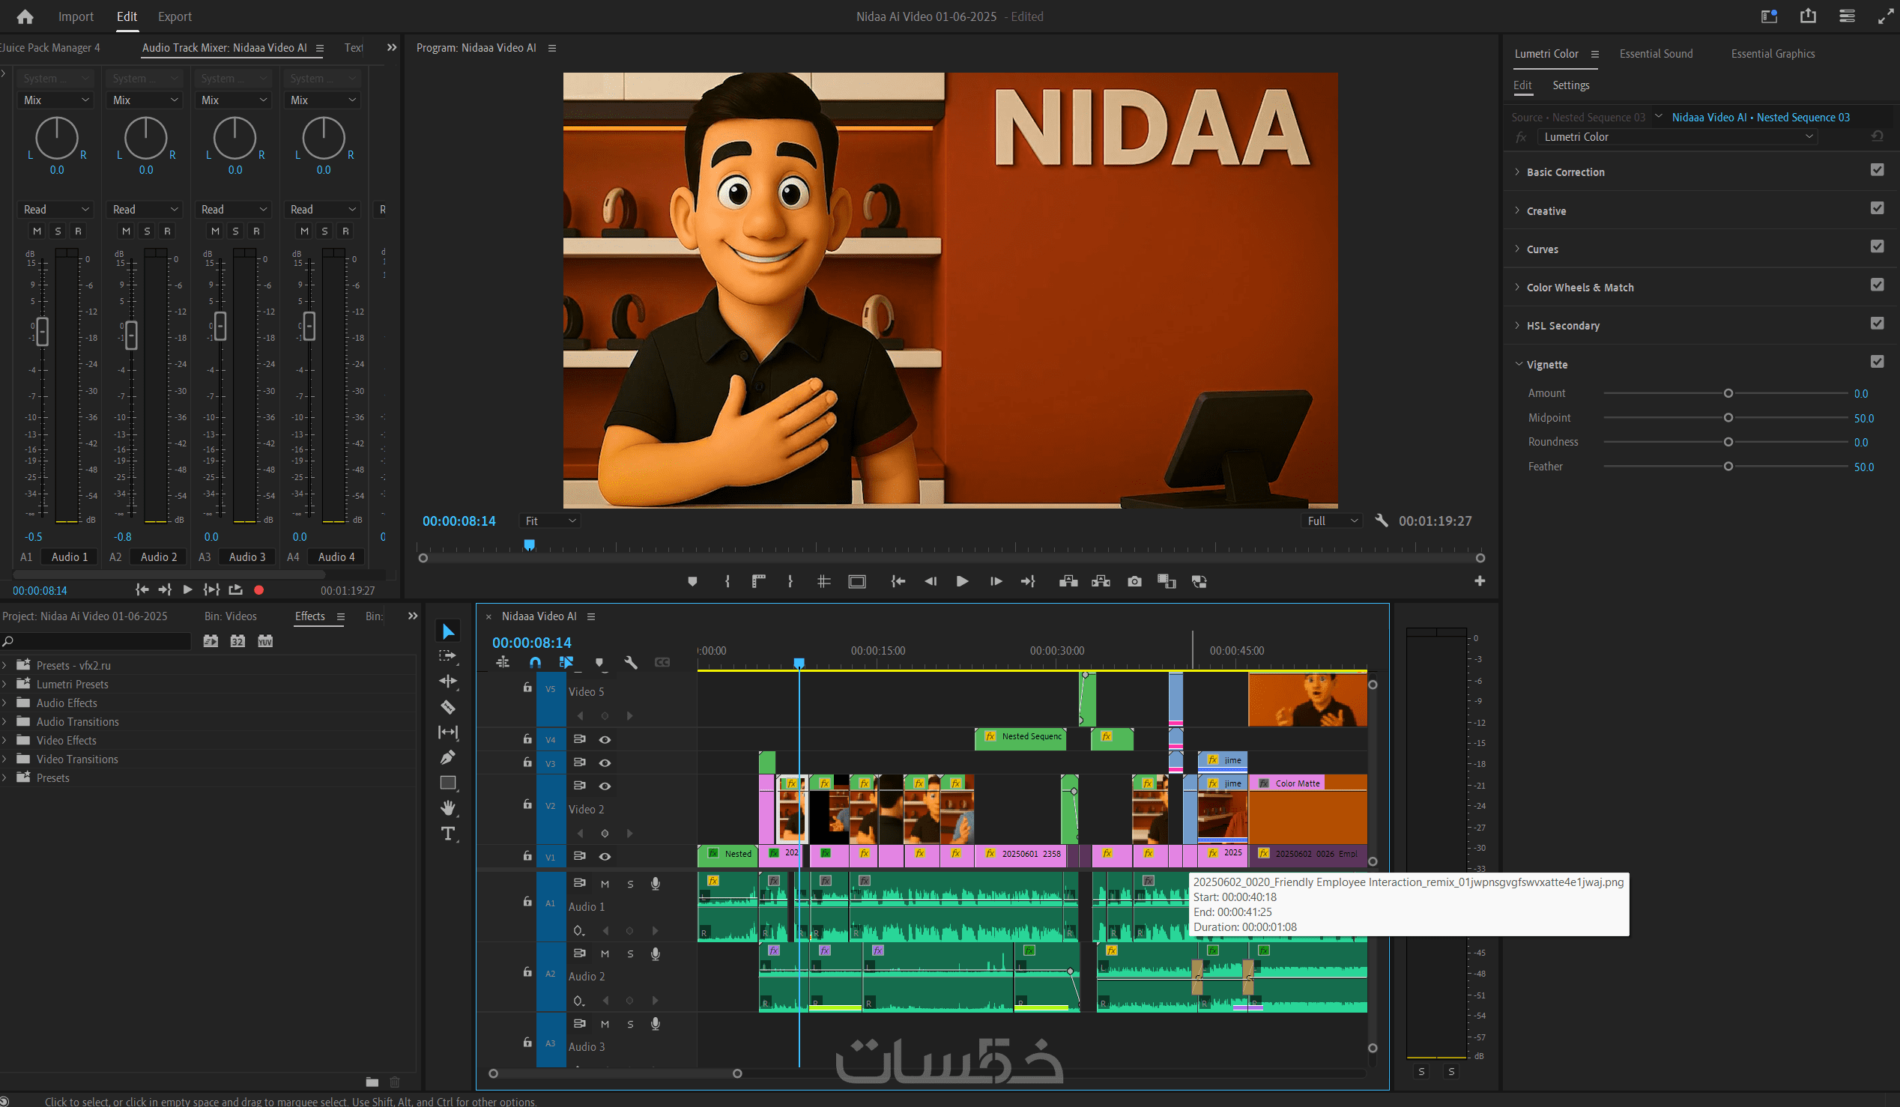The width and height of the screenshot is (1900, 1107).
Task: Switch to the Essential Sound tab
Action: 1656,53
